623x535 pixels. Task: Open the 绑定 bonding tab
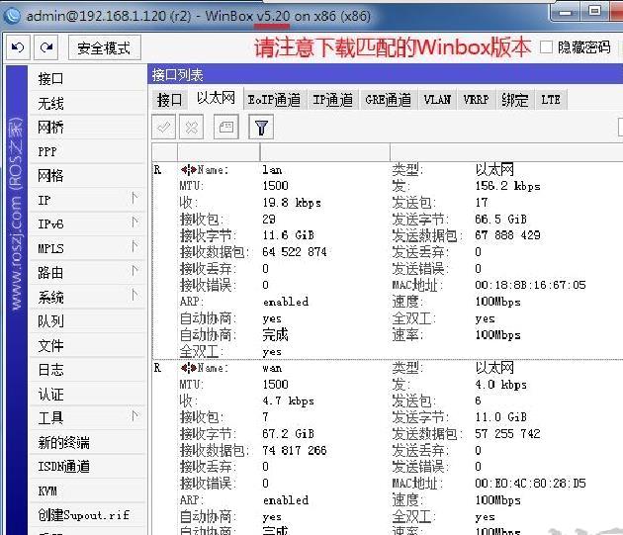pos(514,100)
